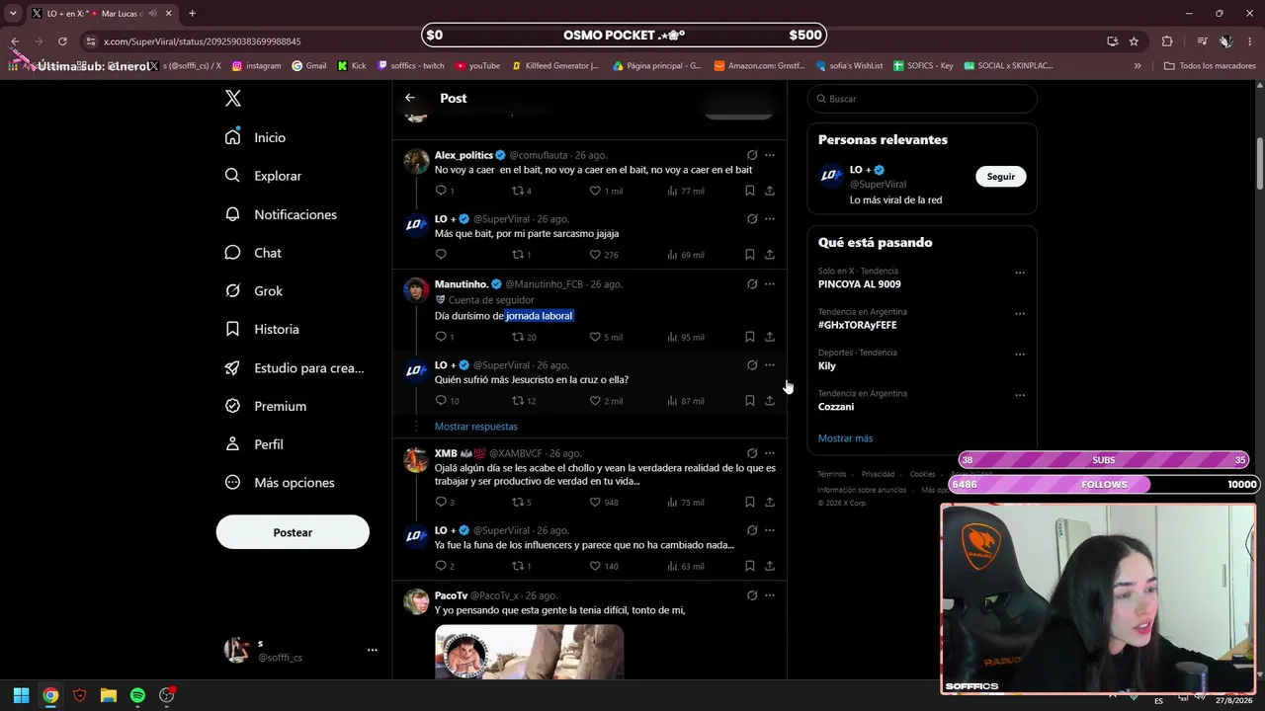Open options for the Kily trend

(1020, 355)
